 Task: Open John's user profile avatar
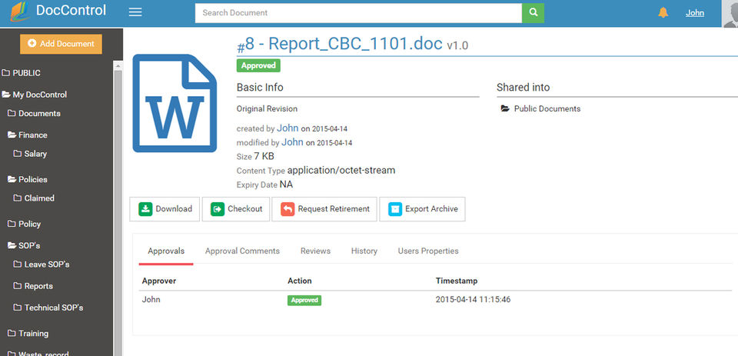[x=730, y=14]
